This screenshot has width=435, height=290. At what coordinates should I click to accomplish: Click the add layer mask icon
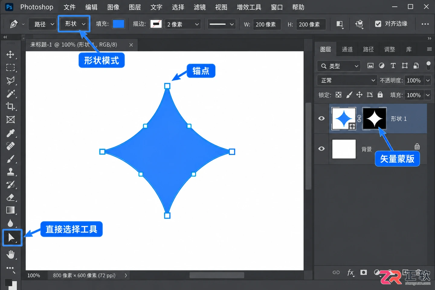point(364,272)
